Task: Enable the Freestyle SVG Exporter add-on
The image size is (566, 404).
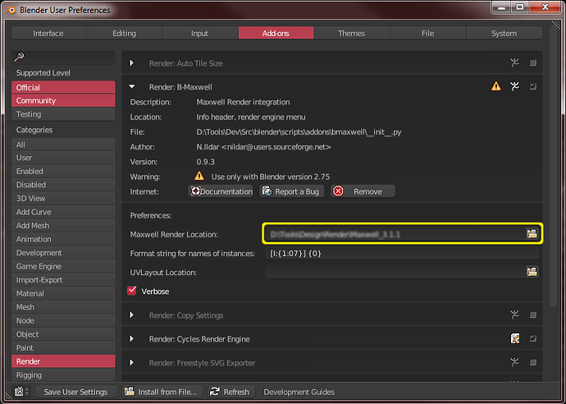Action: tap(533, 362)
